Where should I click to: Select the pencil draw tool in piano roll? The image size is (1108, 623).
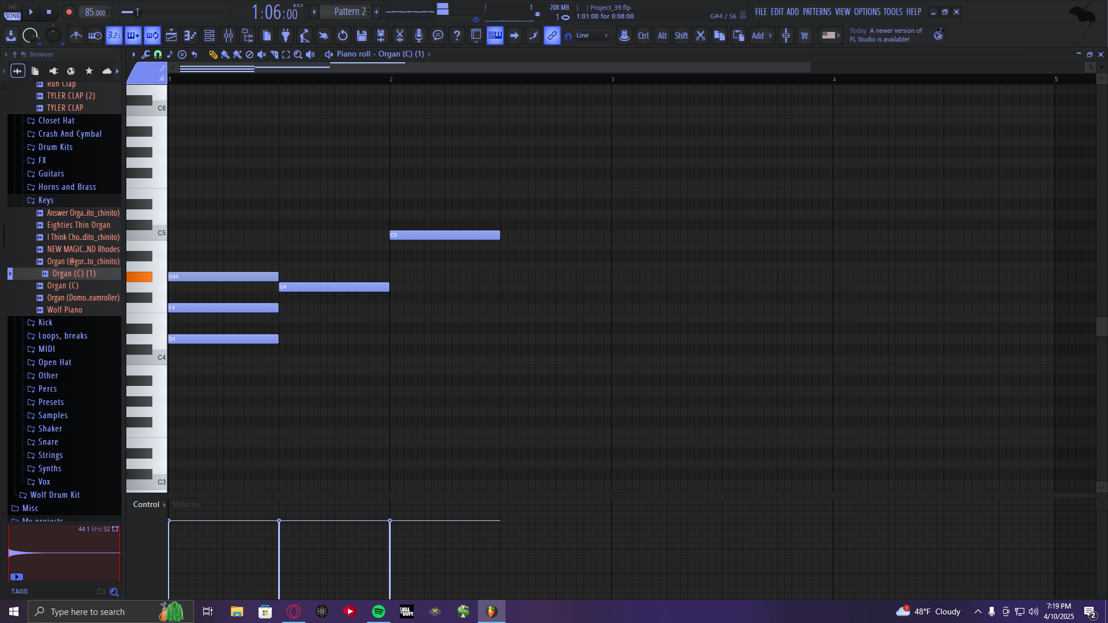(213, 54)
